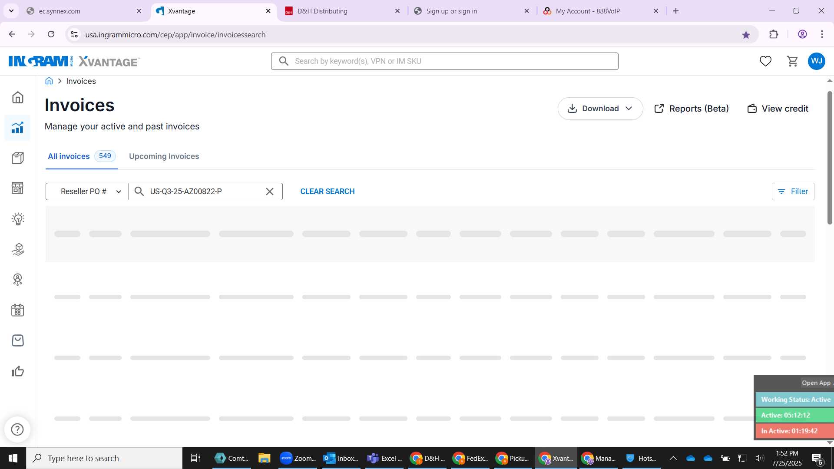Open the shopping bag sidebar icon
Screen dimensions: 834x469
pyautogui.click(x=17, y=340)
